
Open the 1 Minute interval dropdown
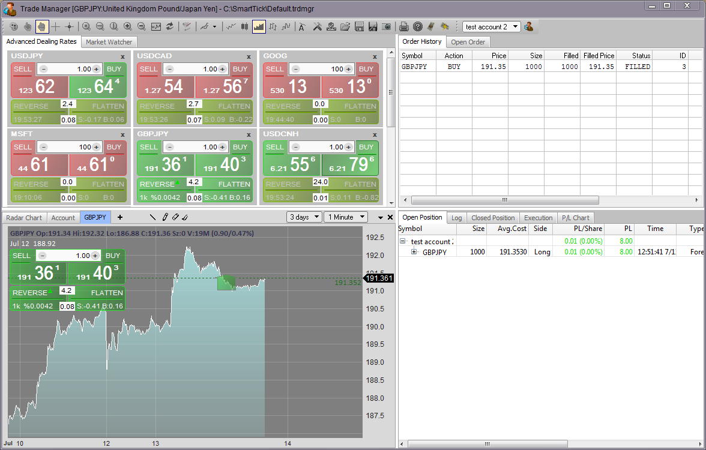[346, 217]
